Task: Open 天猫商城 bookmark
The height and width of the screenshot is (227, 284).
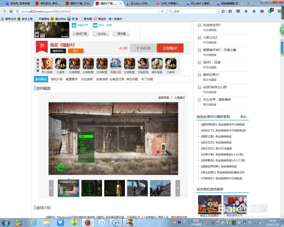Action: coord(42,19)
